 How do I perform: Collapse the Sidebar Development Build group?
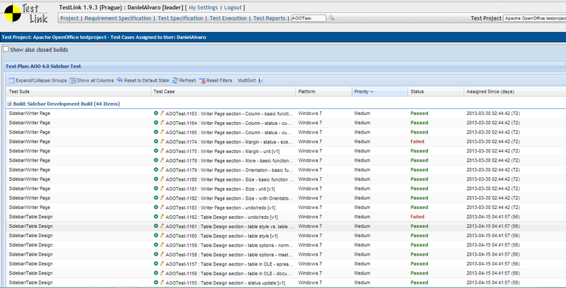coord(9,103)
